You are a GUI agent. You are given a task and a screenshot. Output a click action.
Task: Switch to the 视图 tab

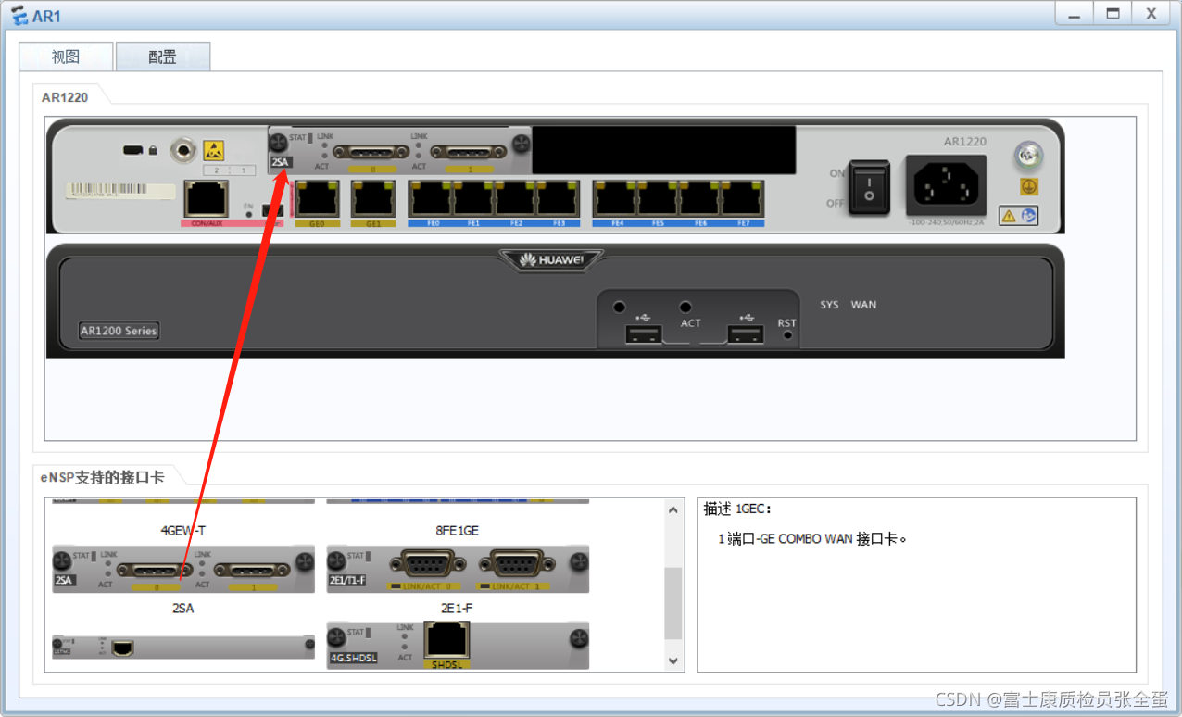tap(66, 57)
